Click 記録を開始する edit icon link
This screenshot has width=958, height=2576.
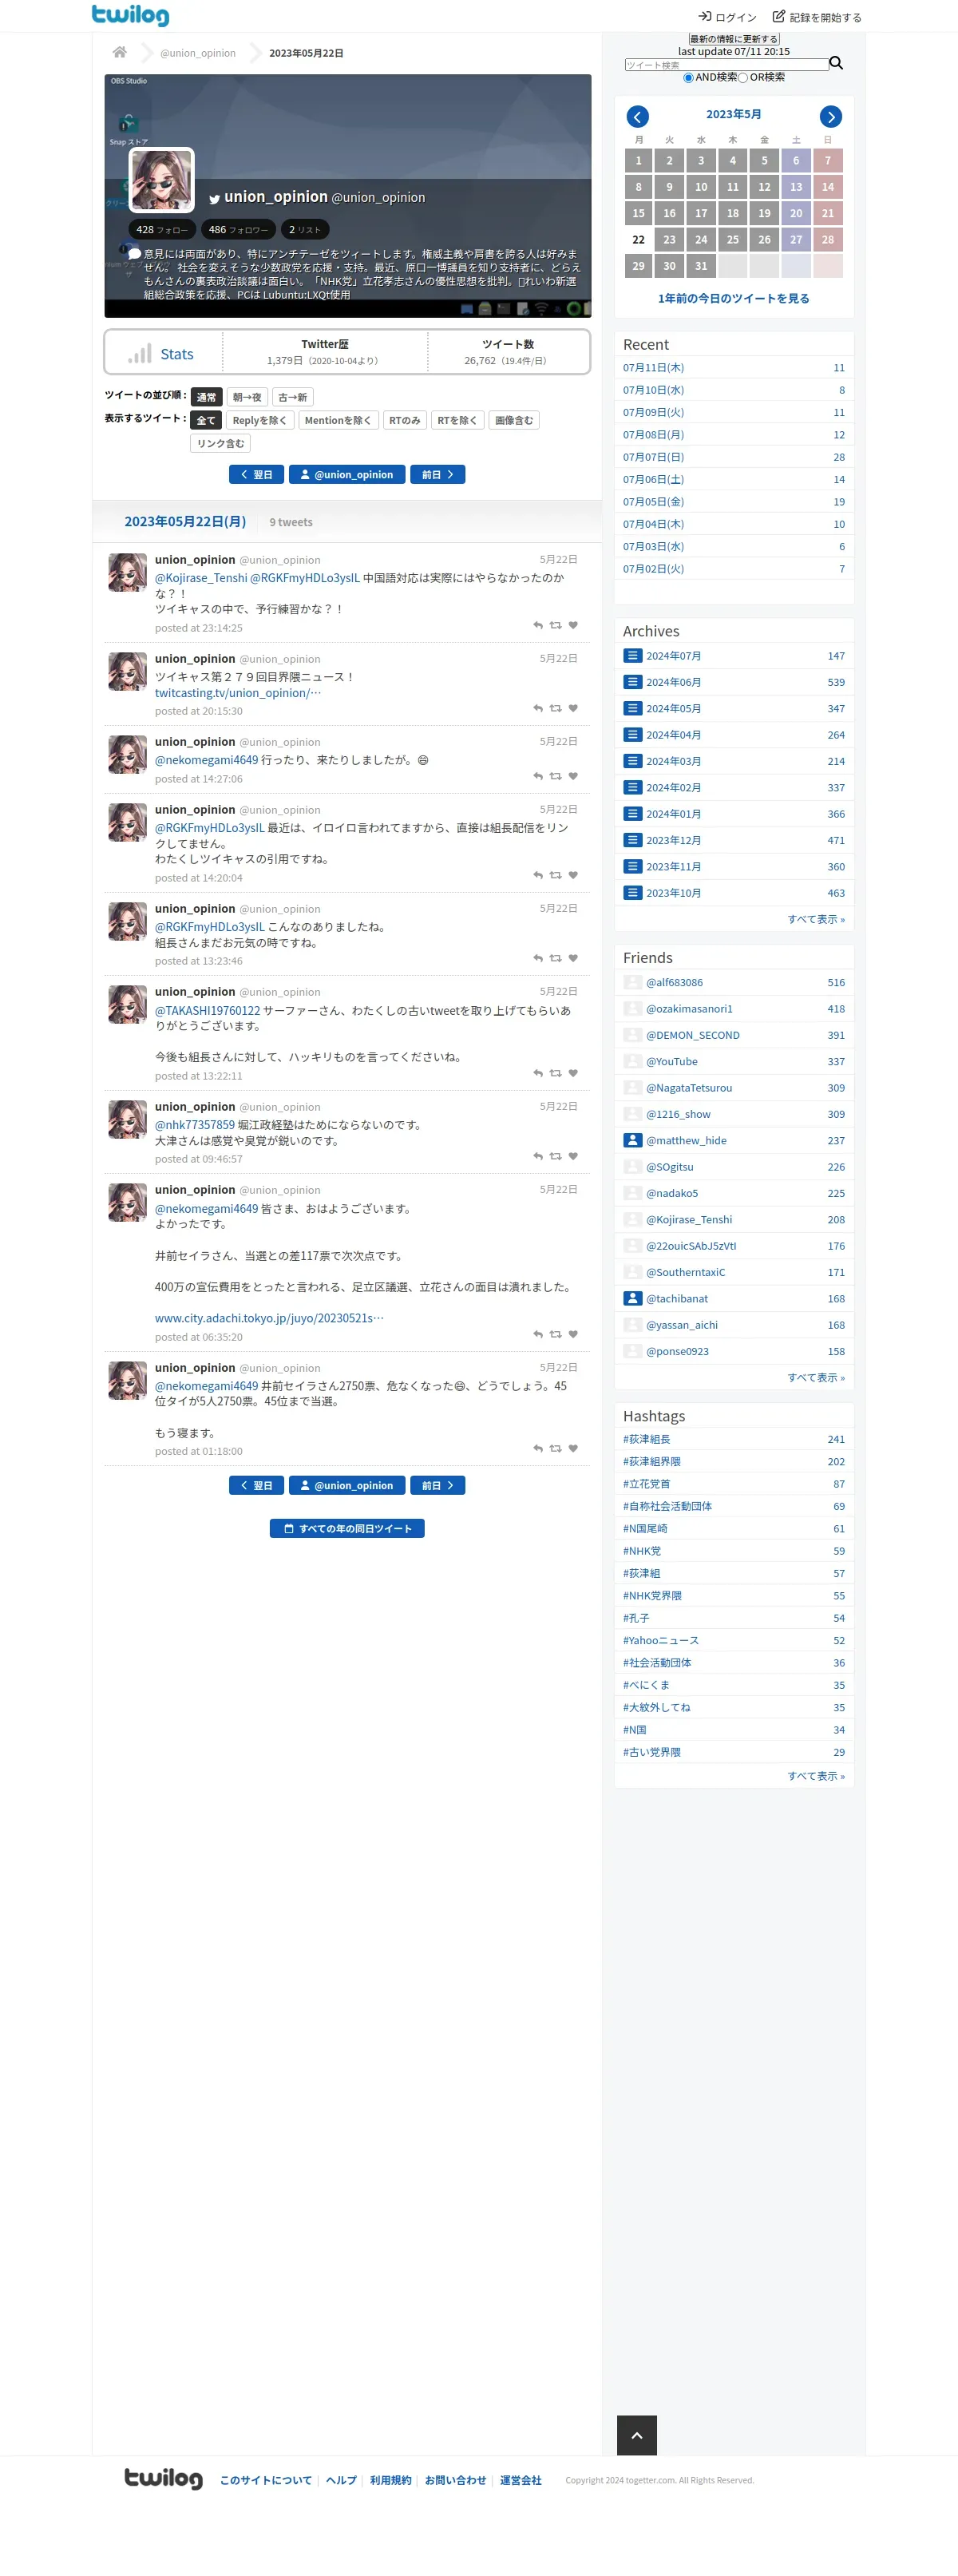point(817,17)
